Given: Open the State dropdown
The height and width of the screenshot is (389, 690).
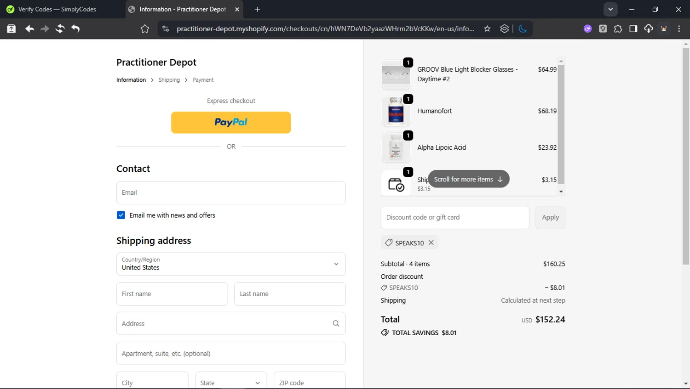Looking at the screenshot, I should pyautogui.click(x=231, y=381).
